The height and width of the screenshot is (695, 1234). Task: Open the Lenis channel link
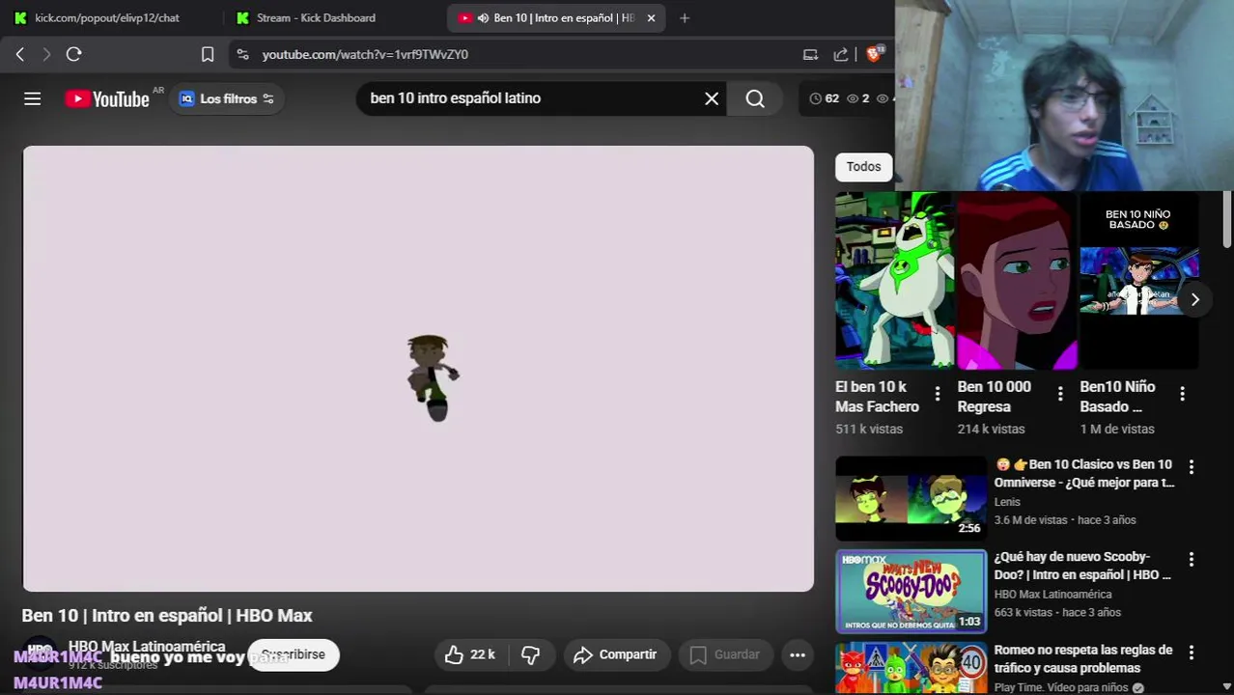(x=1007, y=502)
